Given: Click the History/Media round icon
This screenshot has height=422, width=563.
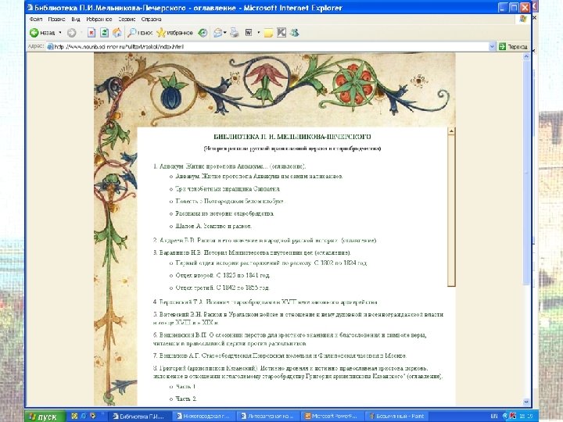Looking at the screenshot, I should [x=203, y=33].
